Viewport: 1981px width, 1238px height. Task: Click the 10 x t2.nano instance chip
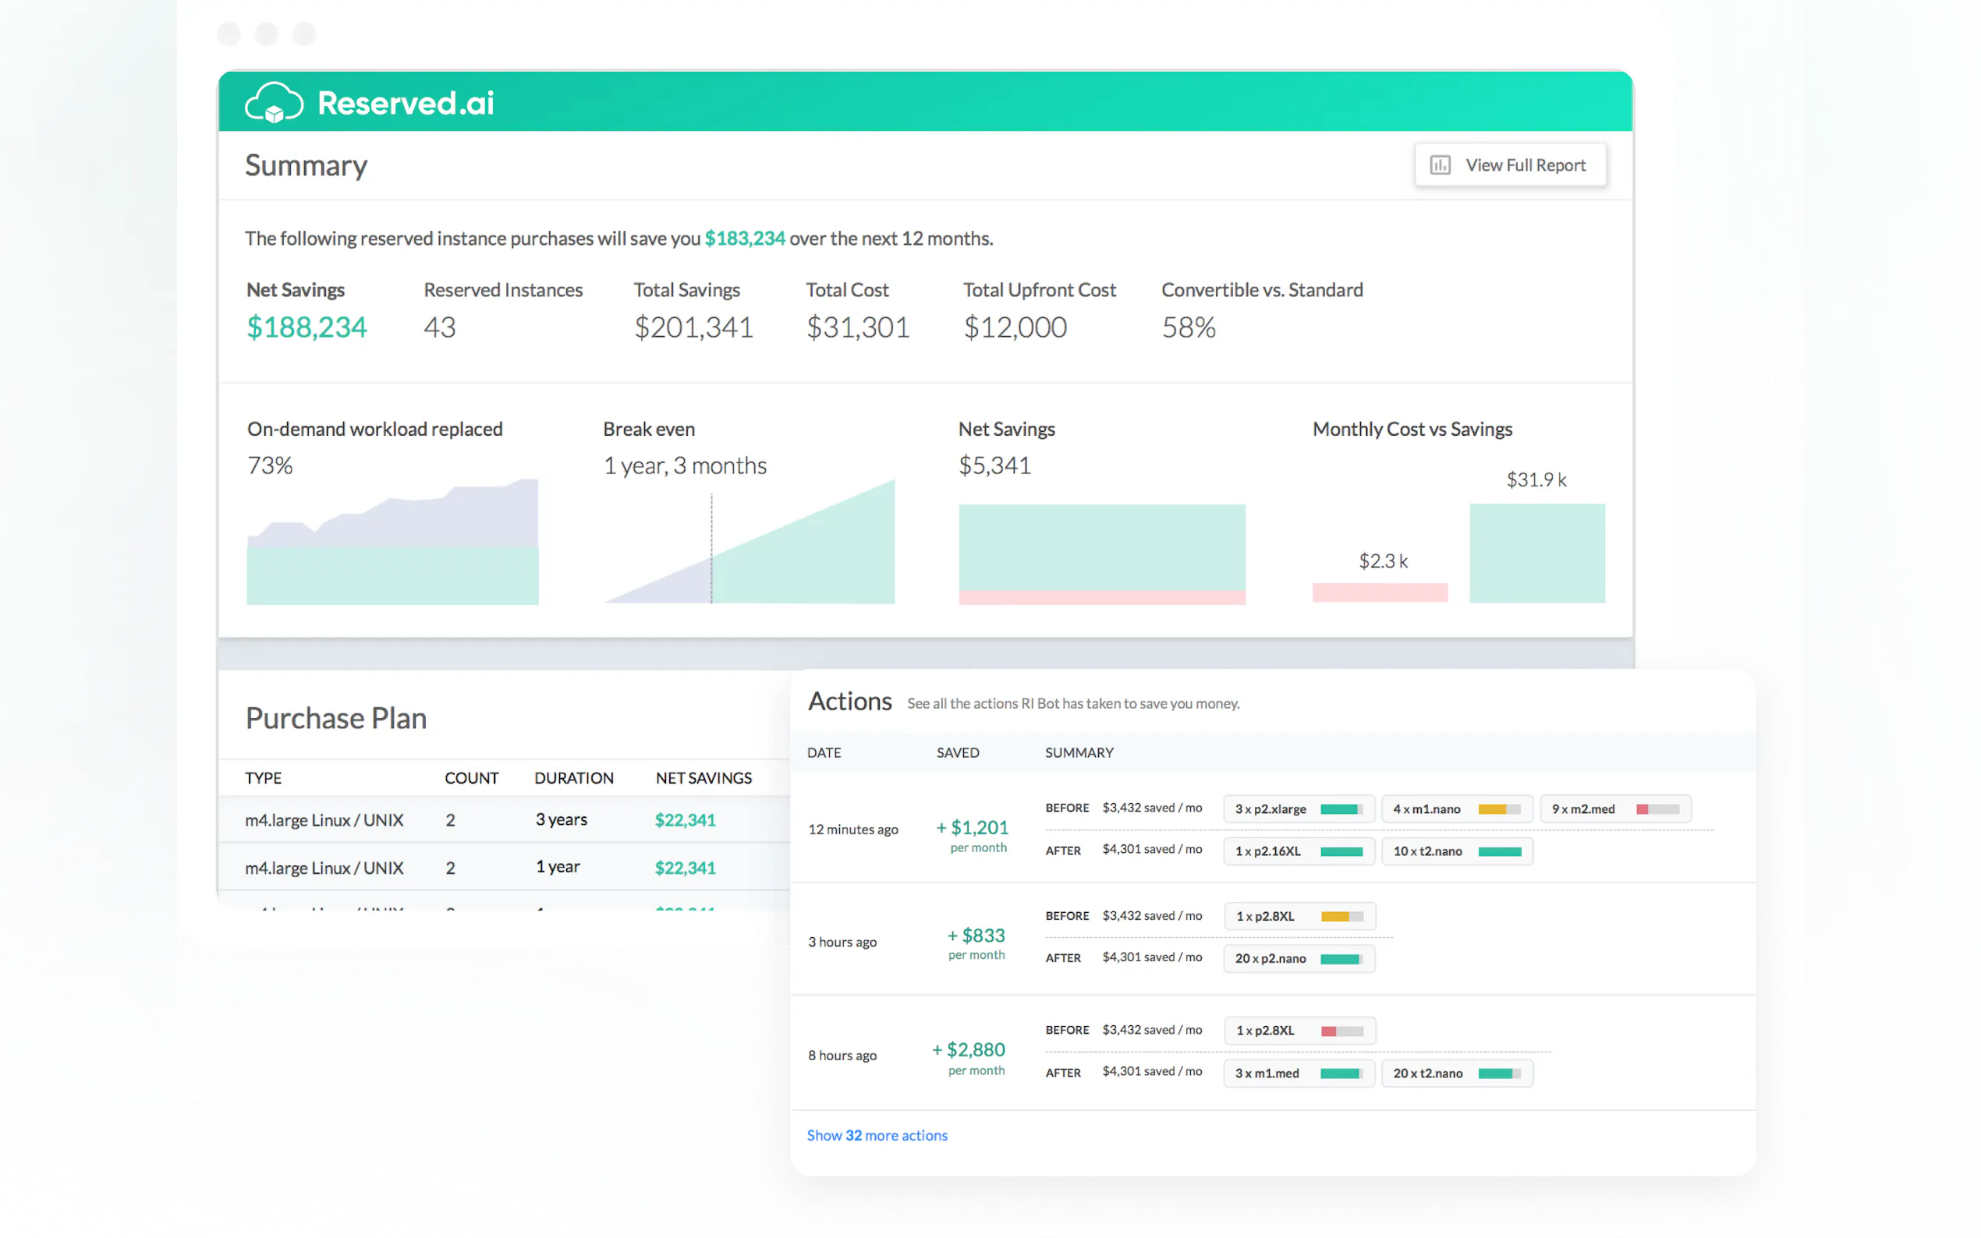coord(1456,851)
